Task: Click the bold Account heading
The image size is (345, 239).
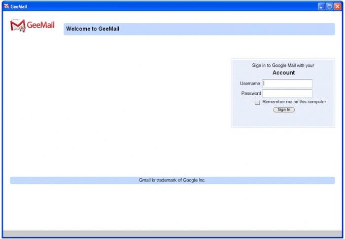Action: pos(284,73)
